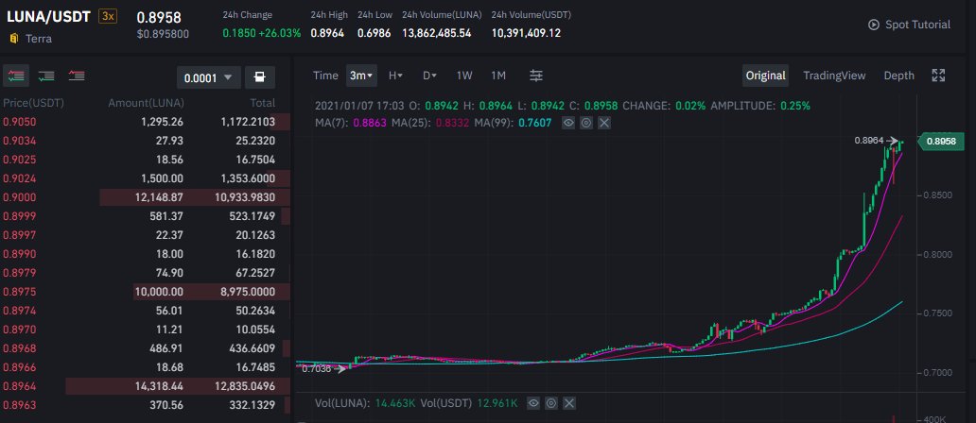This screenshot has height=423, width=976.
Task: Show bids-only order book view icon
Action: tap(46, 76)
